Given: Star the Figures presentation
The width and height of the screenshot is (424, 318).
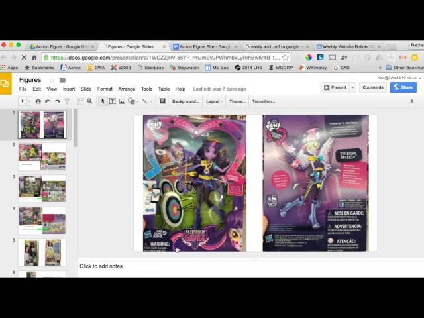Looking at the screenshot, I should click(x=52, y=80).
